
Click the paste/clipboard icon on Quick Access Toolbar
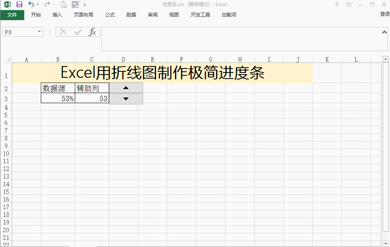[x=63, y=4]
